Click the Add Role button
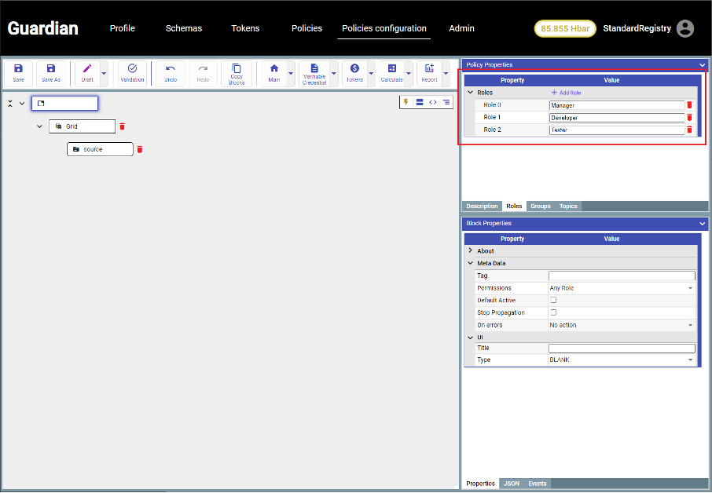This screenshot has width=712, height=493. 567,93
